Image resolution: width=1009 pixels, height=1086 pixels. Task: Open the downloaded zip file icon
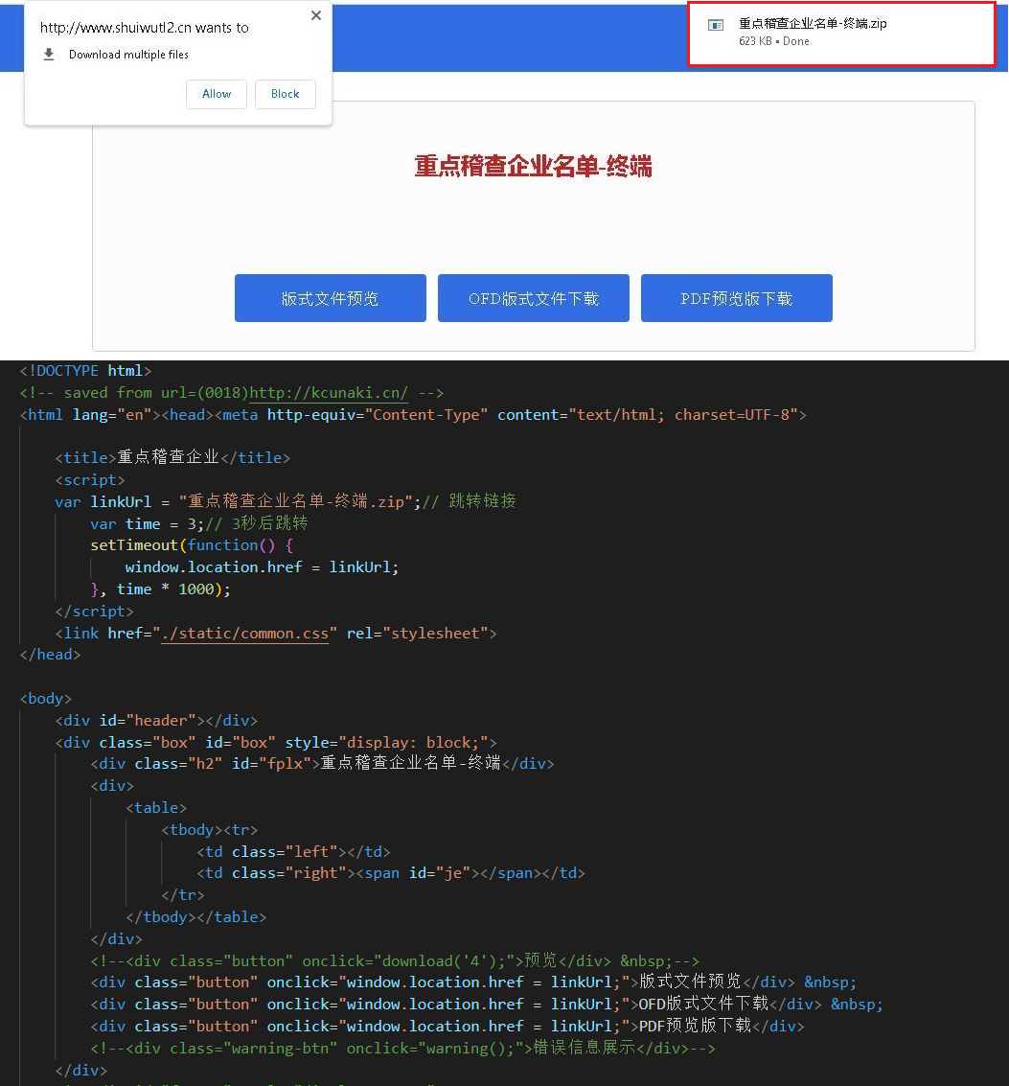pyautogui.click(x=716, y=26)
